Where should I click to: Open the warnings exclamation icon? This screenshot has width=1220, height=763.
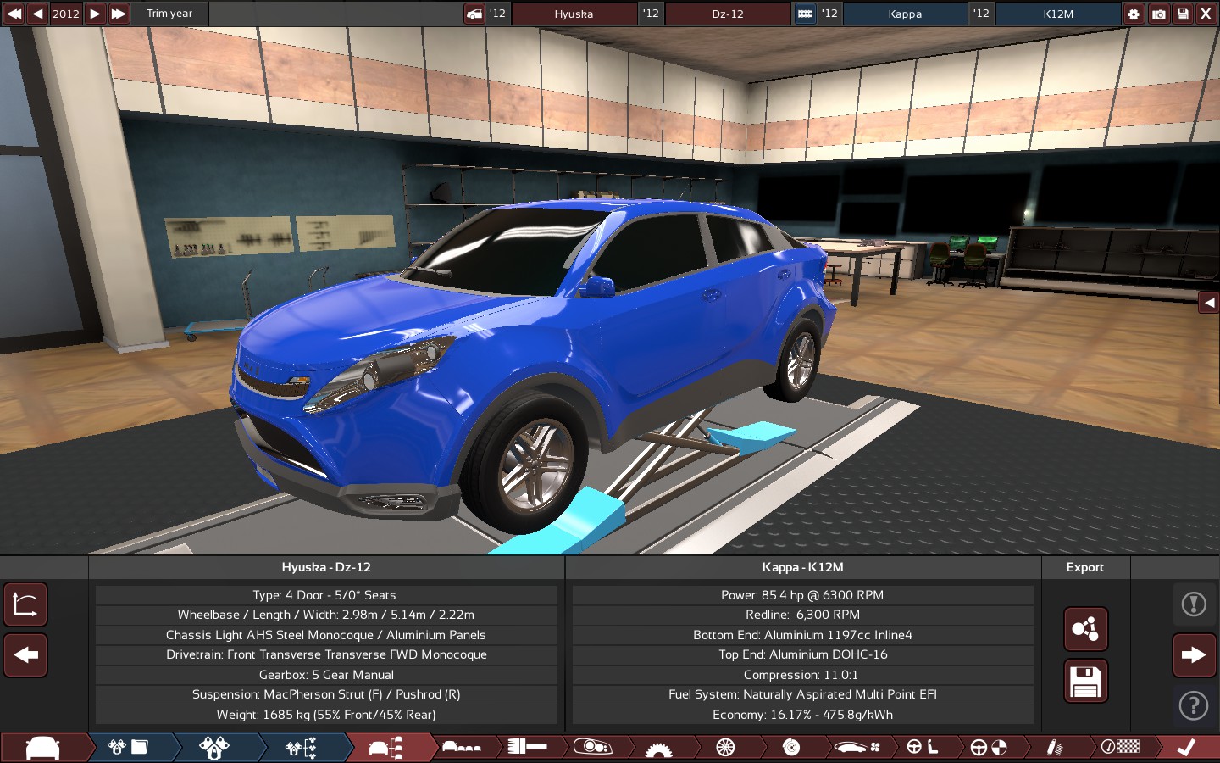click(1194, 604)
